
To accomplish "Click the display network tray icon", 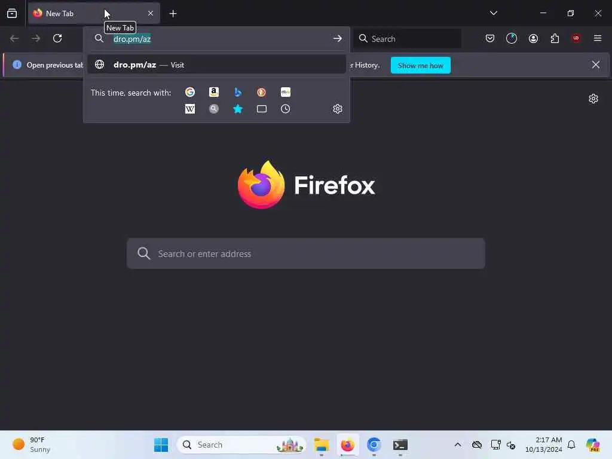I will 495,445.
